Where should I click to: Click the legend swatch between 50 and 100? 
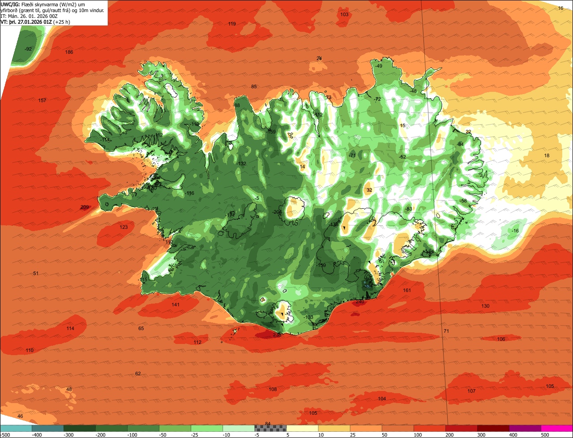click(398, 428)
